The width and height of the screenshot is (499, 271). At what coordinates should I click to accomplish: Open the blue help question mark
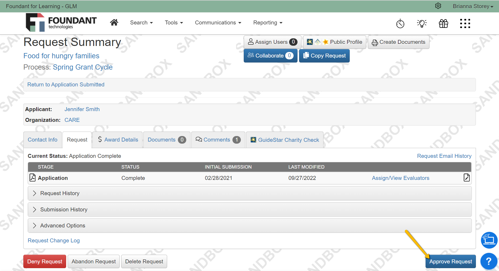[x=489, y=261]
